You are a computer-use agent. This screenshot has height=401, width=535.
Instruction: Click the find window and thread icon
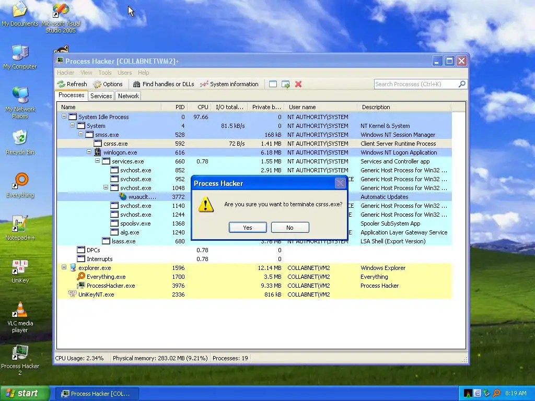click(x=286, y=84)
